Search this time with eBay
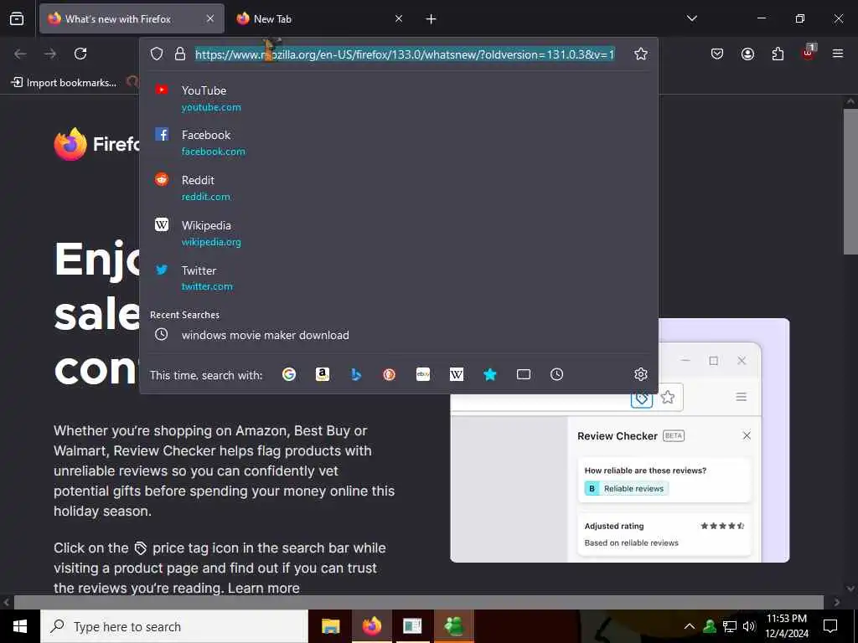Viewport: 858px width, 643px height. click(x=423, y=374)
